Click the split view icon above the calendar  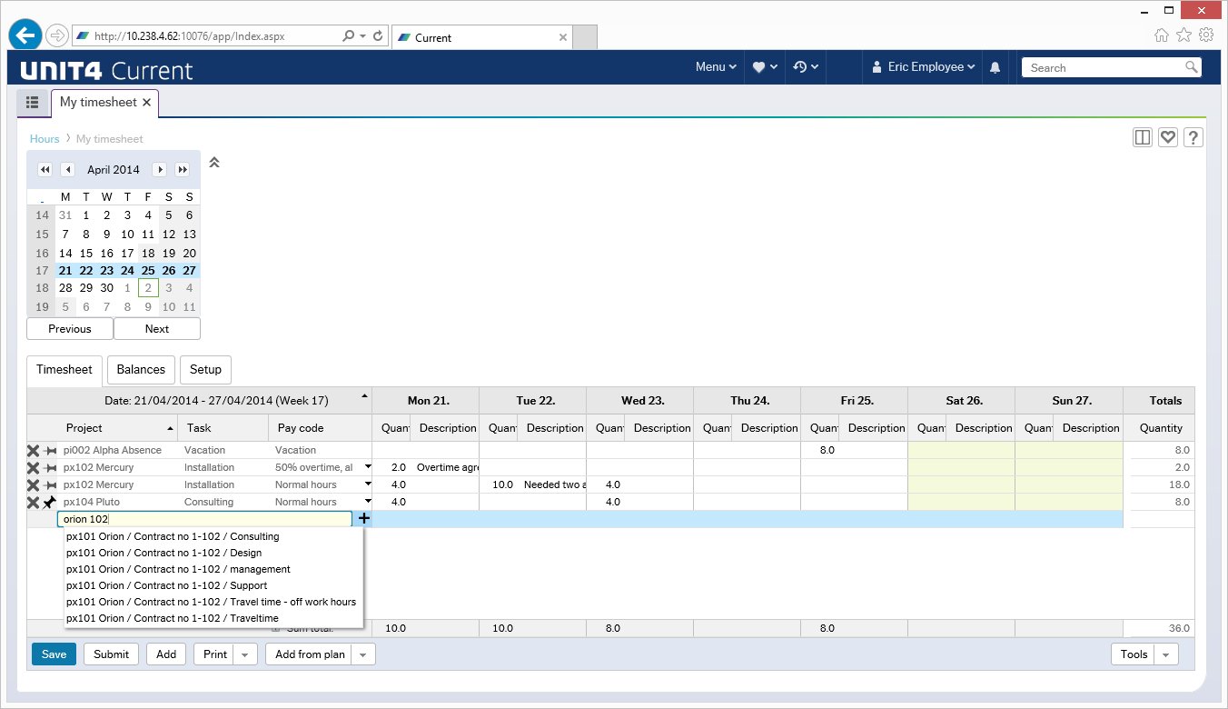click(1142, 136)
